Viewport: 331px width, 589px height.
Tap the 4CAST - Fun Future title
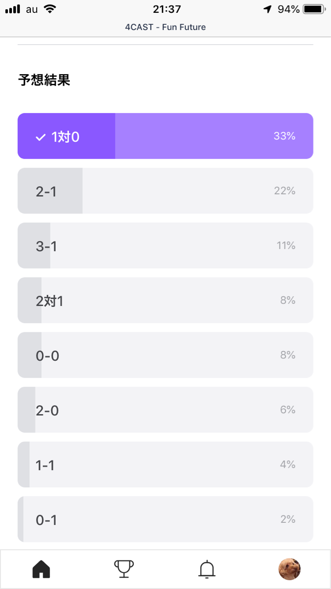[x=165, y=27]
